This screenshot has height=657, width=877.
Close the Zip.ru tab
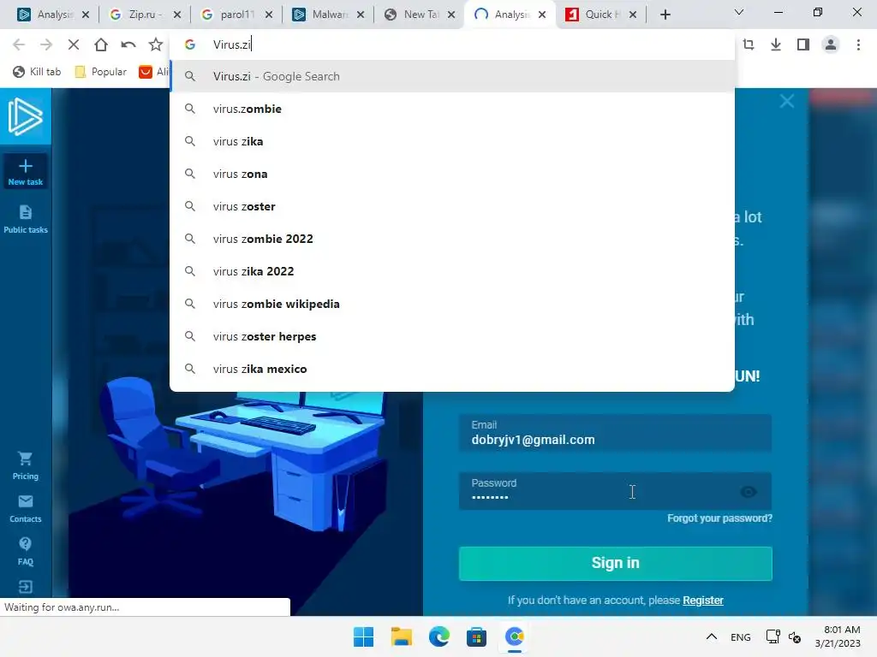176,15
